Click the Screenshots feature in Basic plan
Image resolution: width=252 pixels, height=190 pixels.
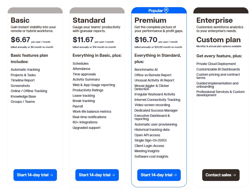coord(20,86)
